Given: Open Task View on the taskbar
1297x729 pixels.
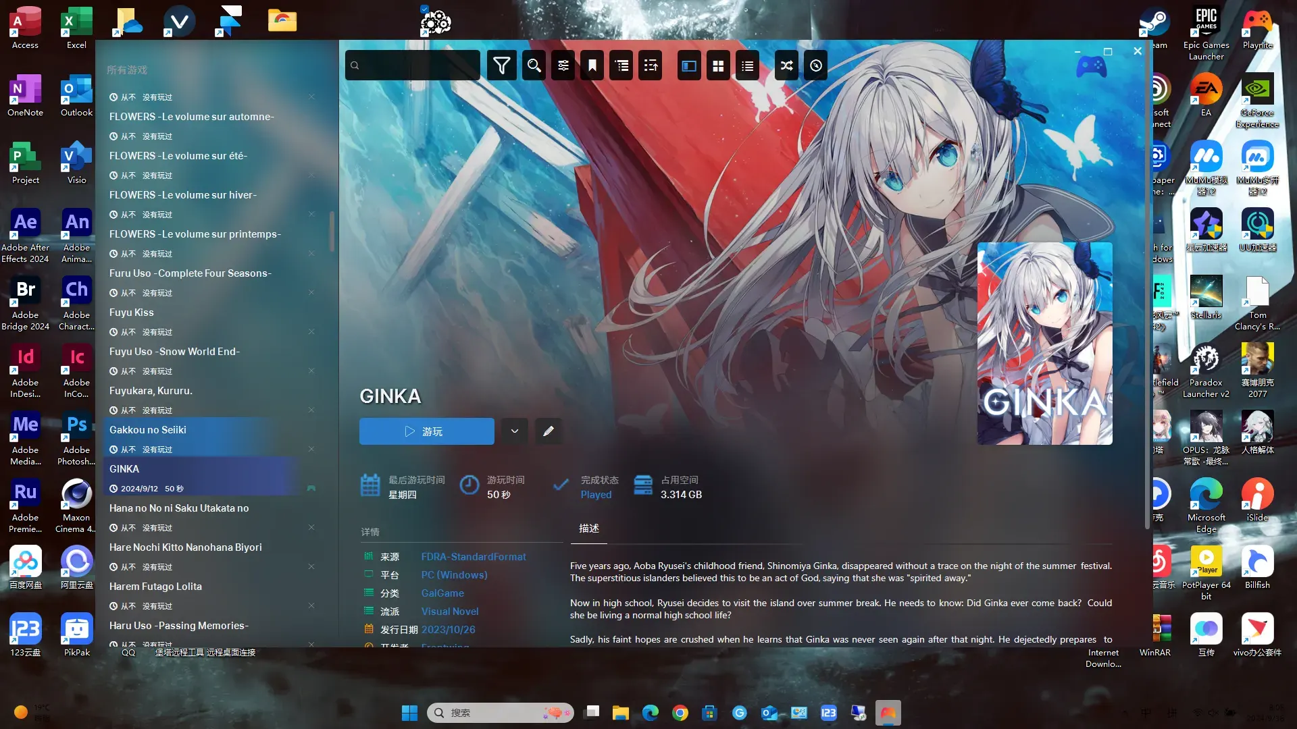Looking at the screenshot, I should tap(592, 713).
